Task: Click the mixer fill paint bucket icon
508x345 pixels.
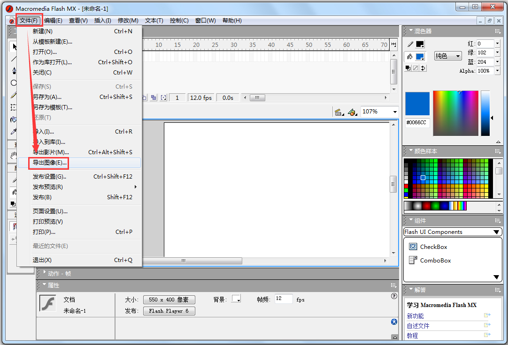Action: tap(410, 57)
